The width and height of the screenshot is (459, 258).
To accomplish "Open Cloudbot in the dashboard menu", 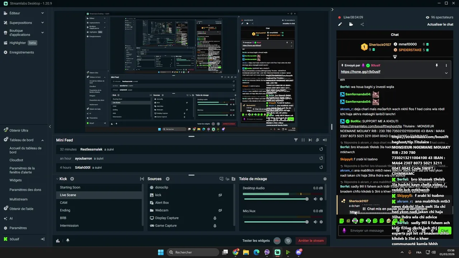I will (x=16, y=160).
